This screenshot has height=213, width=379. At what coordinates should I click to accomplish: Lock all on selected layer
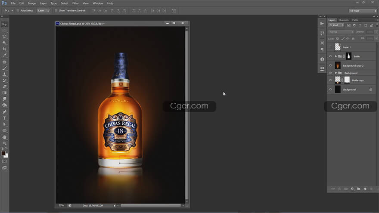(x=353, y=39)
